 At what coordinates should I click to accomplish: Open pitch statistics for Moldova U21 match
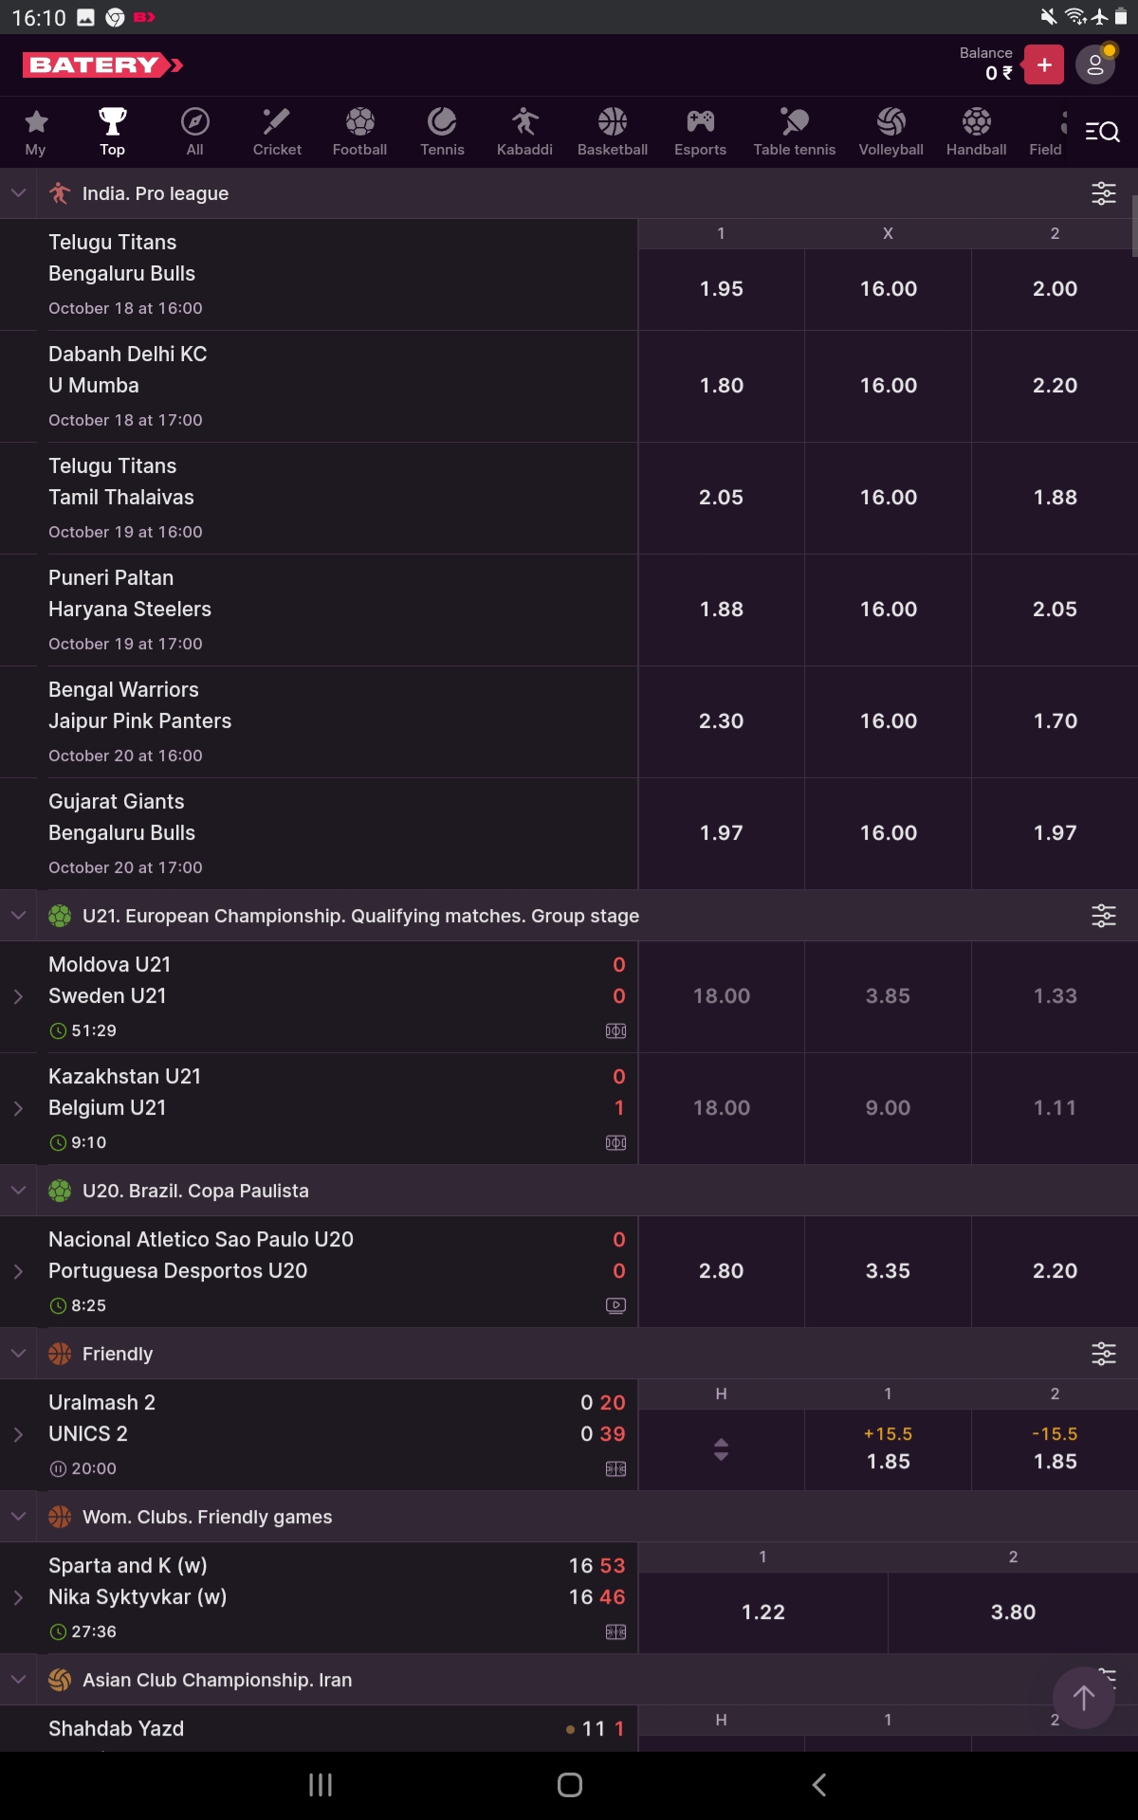click(615, 1030)
